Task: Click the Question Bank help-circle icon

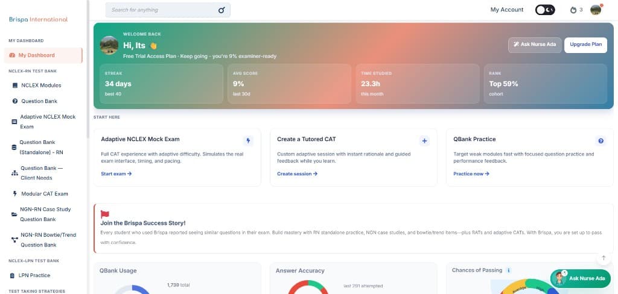Action: [15, 101]
